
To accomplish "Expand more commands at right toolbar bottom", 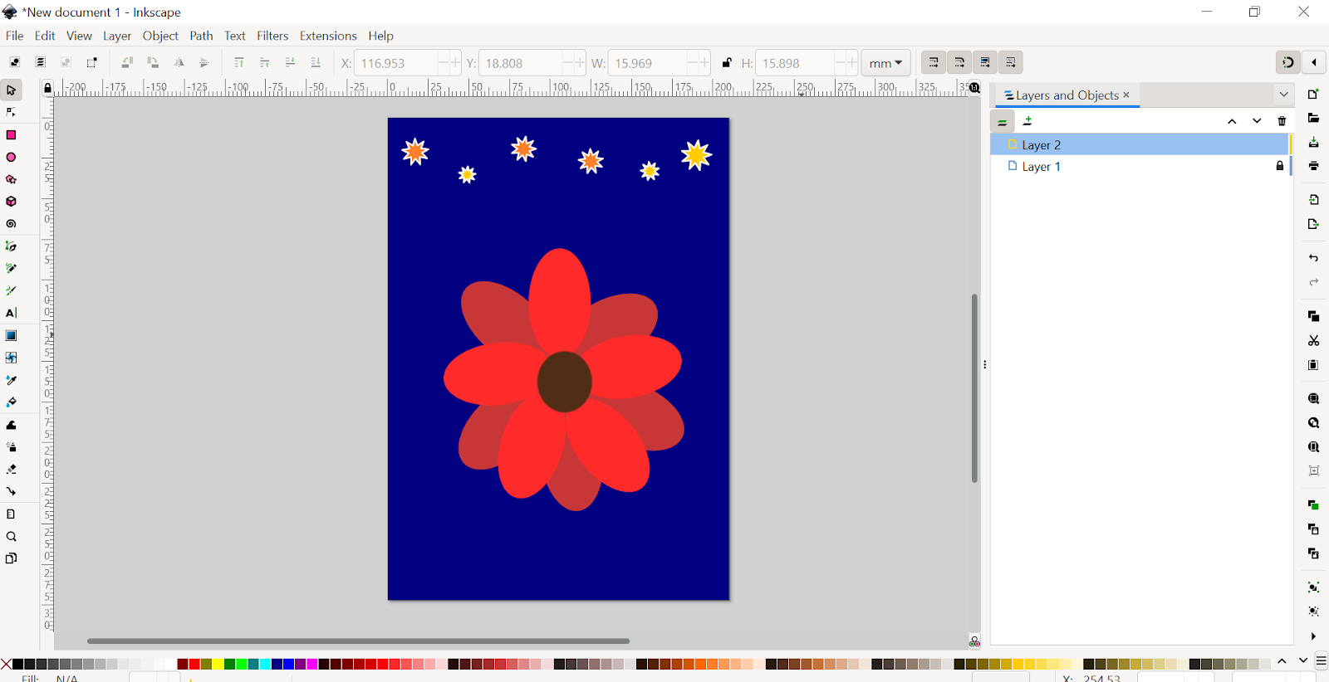I will tap(1313, 636).
